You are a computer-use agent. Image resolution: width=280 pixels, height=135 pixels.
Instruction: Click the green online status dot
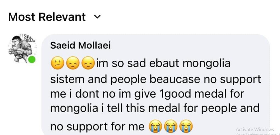pos(32,59)
